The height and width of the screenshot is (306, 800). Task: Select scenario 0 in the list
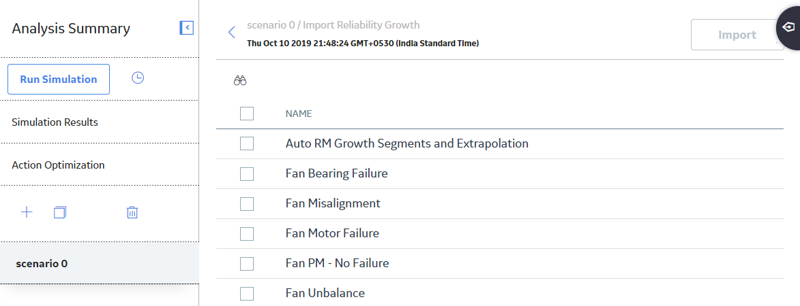[x=100, y=263]
